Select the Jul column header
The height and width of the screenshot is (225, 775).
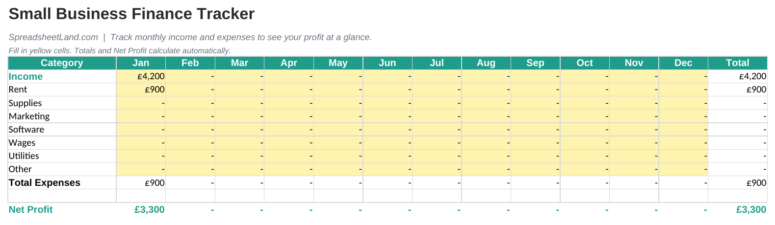point(437,63)
